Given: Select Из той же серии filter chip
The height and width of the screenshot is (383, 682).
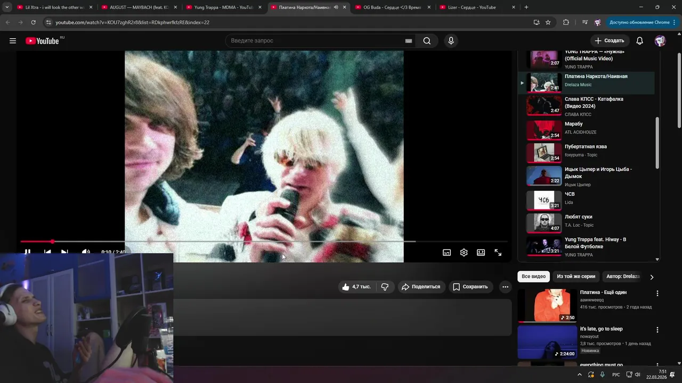Looking at the screenshot, I should 576,277.
